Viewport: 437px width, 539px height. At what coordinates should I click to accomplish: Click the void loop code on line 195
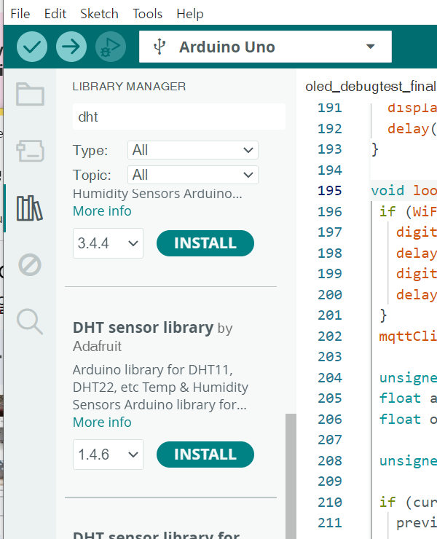click(403, 191)
